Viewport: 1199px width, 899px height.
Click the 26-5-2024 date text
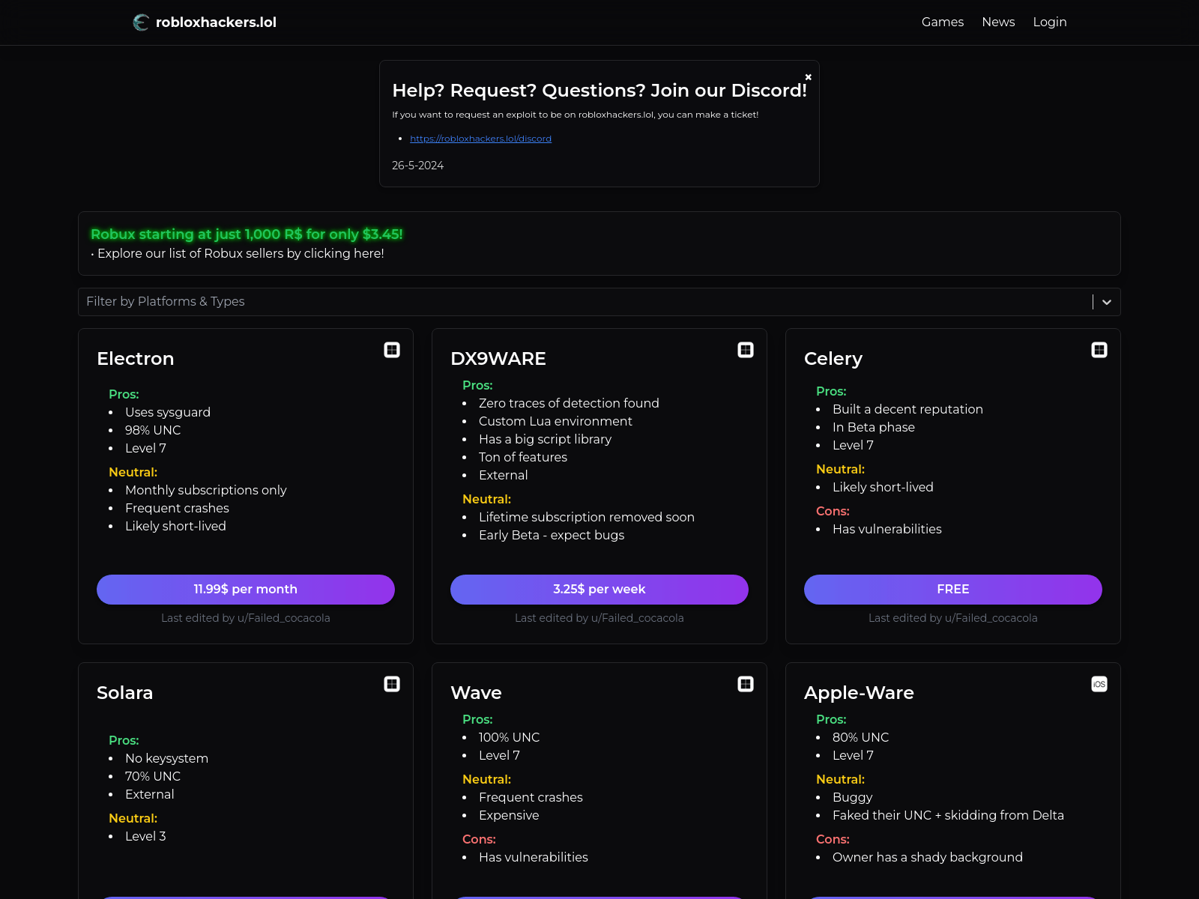[x=417, y=166]
